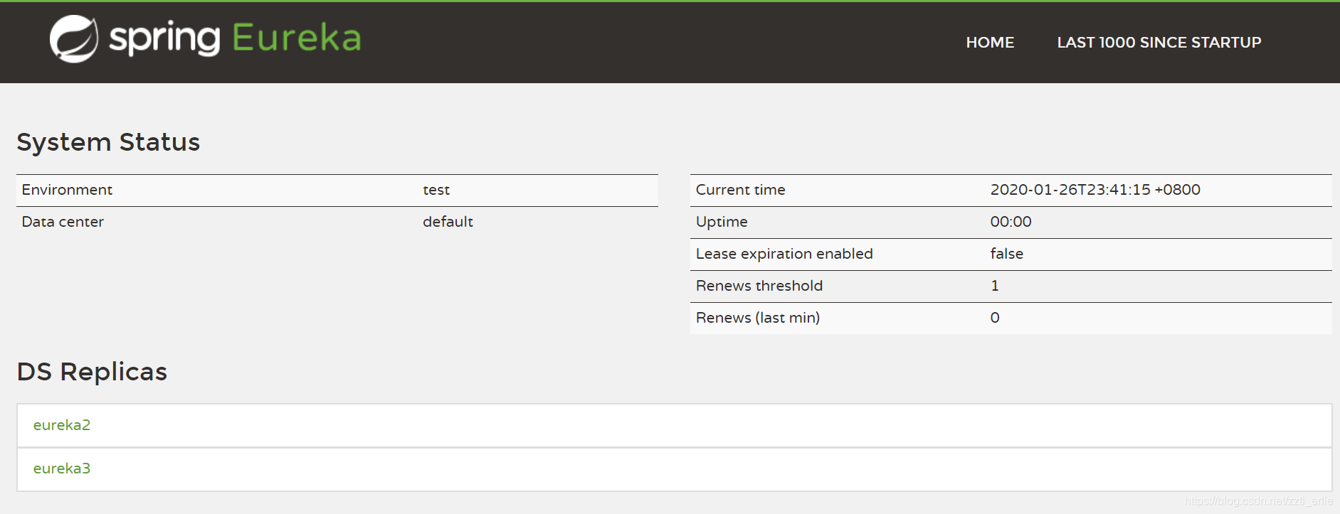
Task: Open the eureka2 replica link
Action: 62,425
